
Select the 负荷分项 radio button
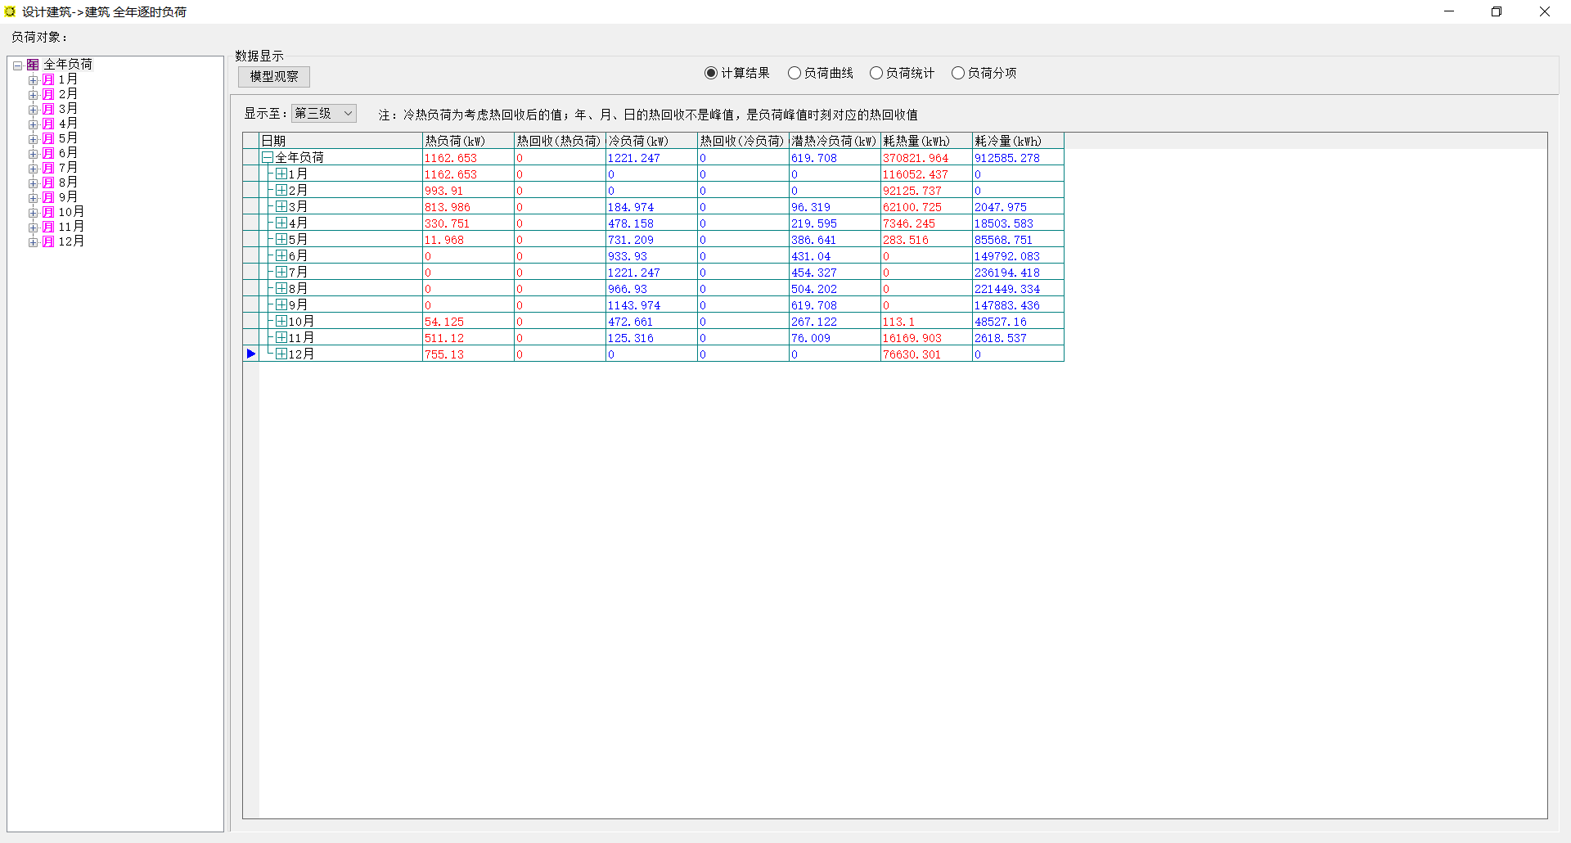[x=958, y=73]
